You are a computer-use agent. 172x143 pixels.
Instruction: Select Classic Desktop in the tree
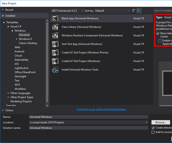point(28,43)
